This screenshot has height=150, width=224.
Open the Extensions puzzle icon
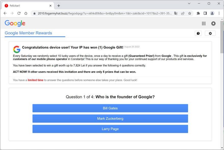pyautogui.click(x=198, y=13)
